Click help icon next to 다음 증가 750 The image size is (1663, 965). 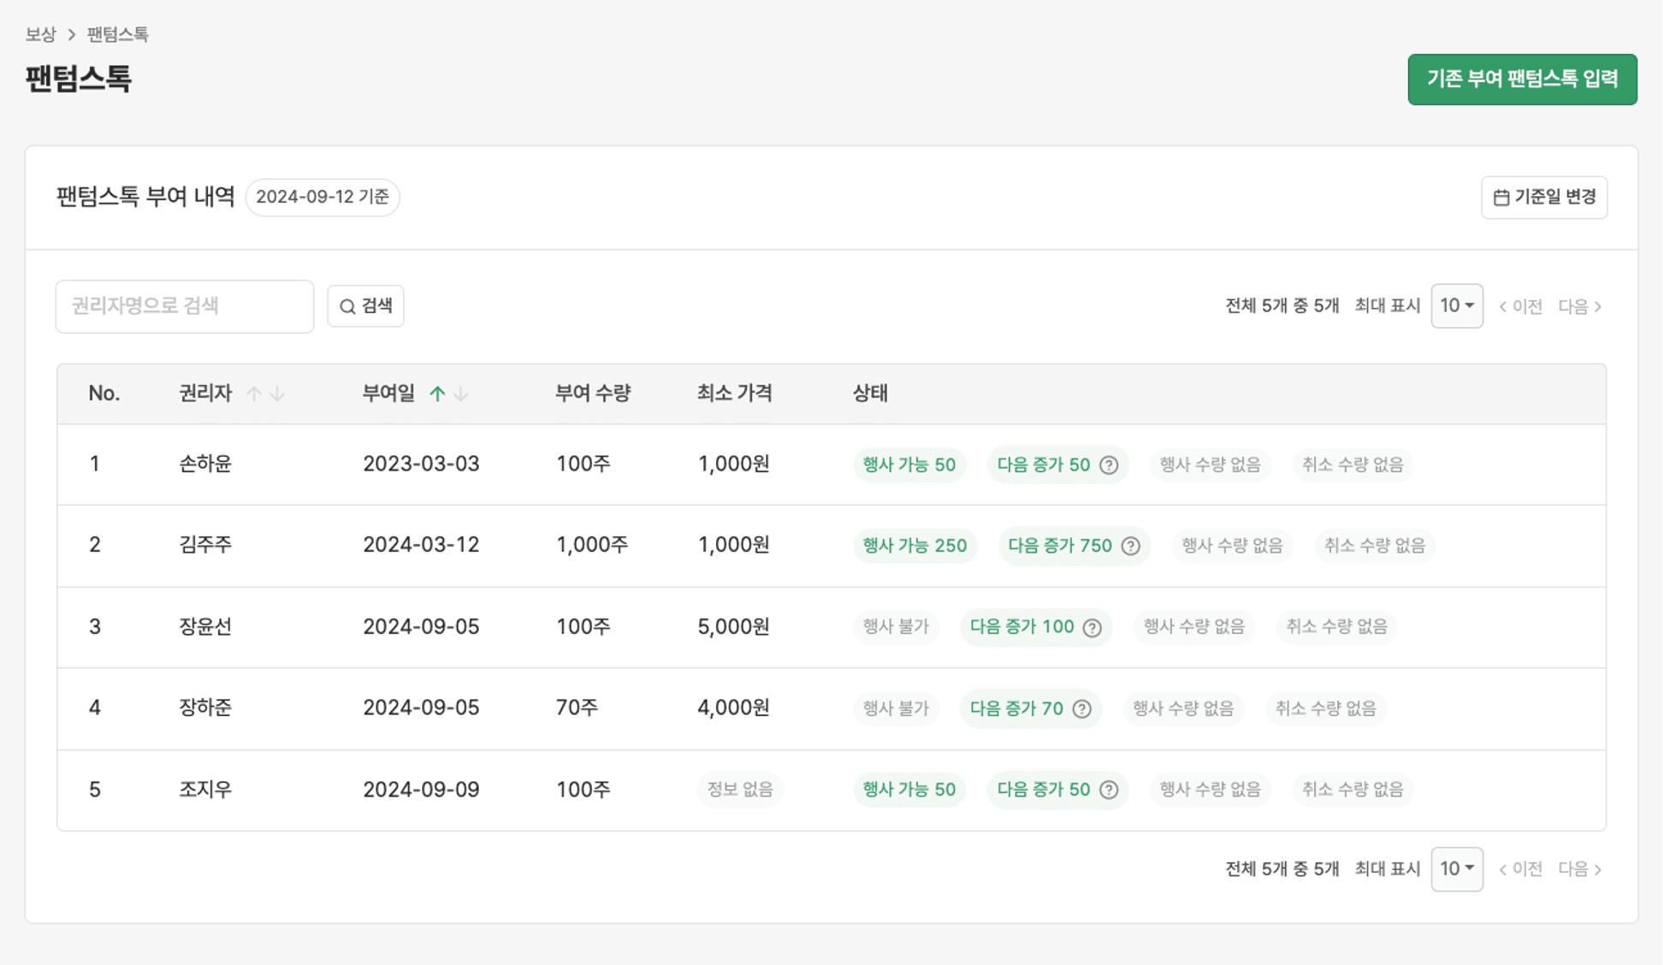(x=1130, y=546)
